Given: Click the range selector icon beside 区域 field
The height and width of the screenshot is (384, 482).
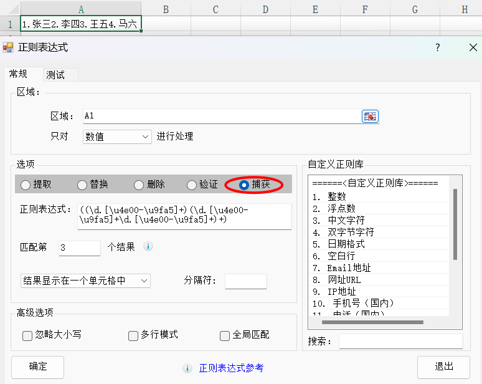Looking at the screenshot, I should (x=370, y=117).
